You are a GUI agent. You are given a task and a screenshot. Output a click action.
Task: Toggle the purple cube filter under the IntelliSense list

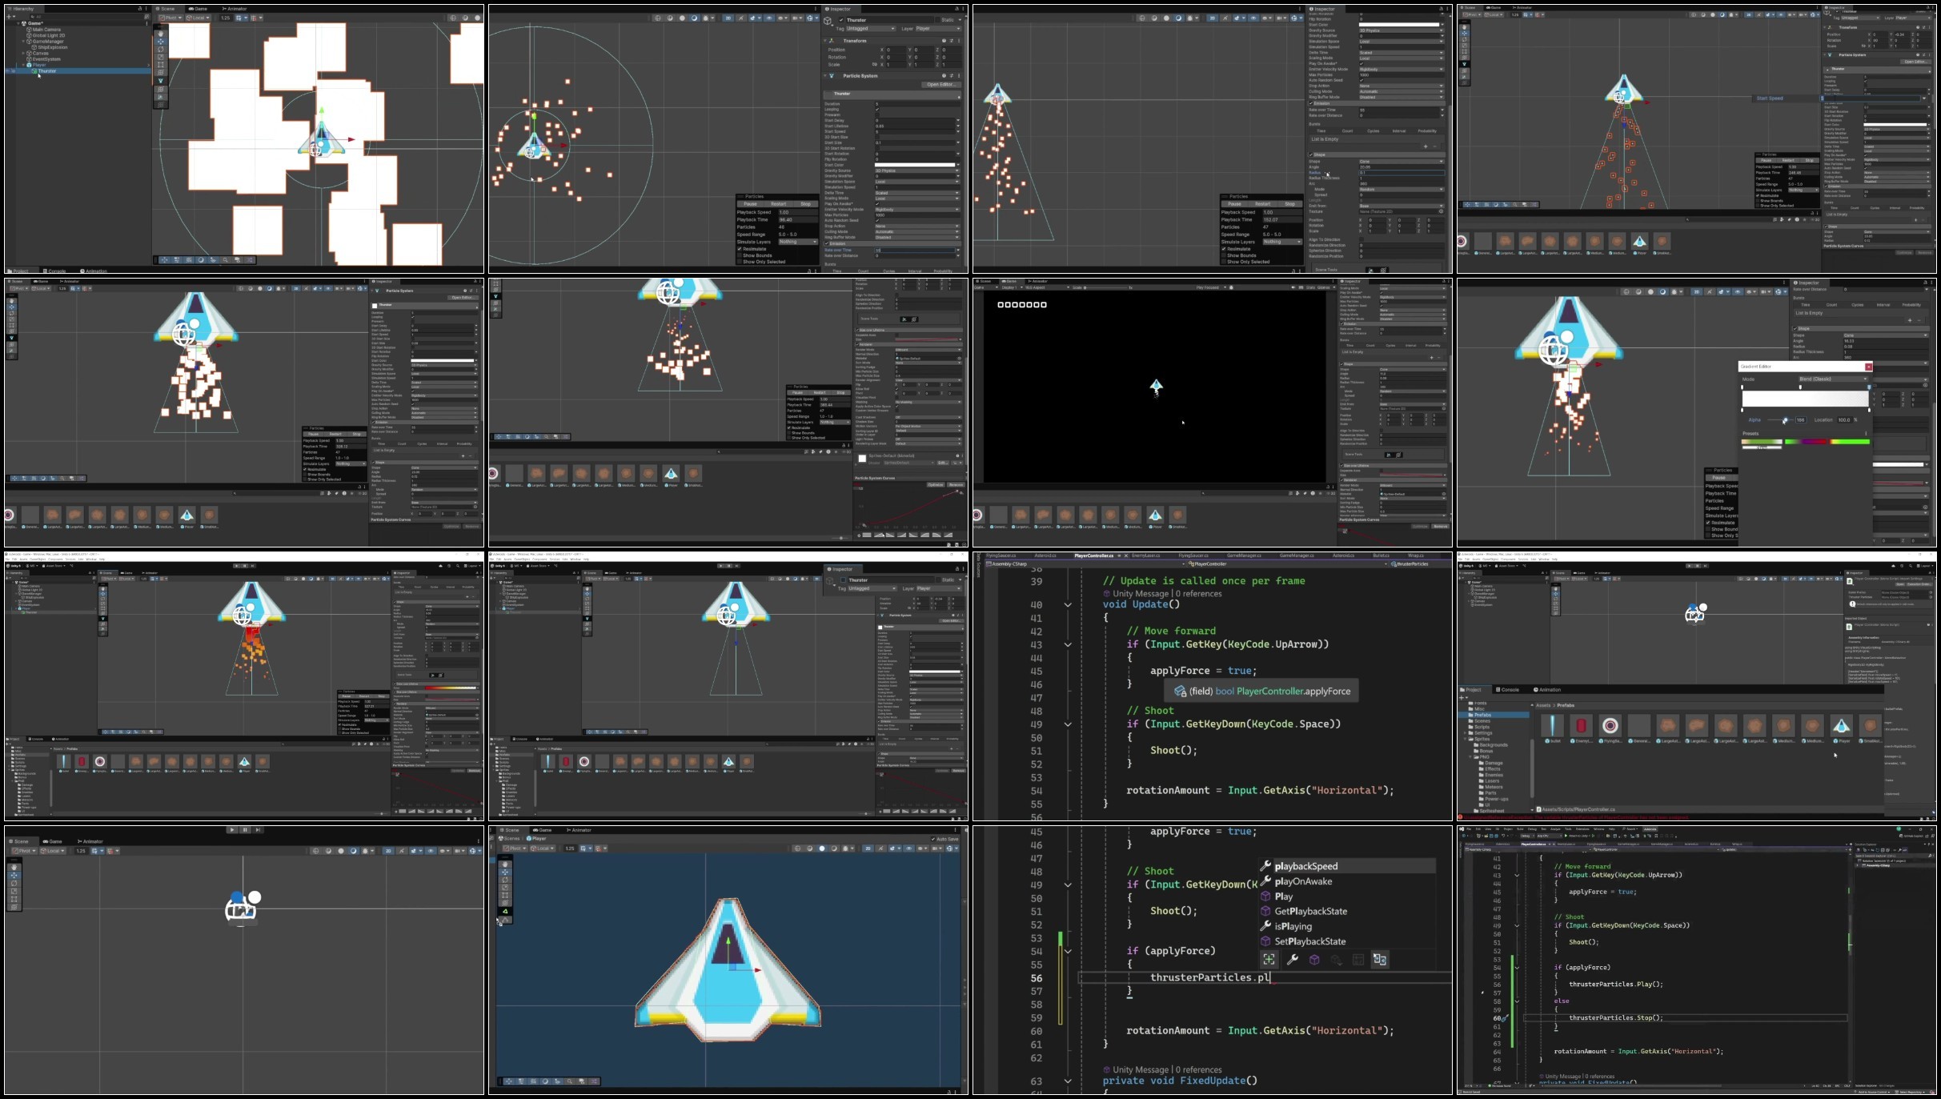pos(1314,959)
